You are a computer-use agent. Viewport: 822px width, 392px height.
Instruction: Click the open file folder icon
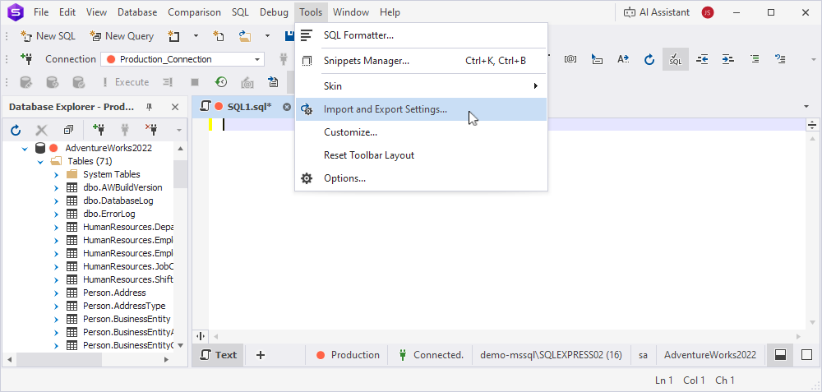click(244, 36)
